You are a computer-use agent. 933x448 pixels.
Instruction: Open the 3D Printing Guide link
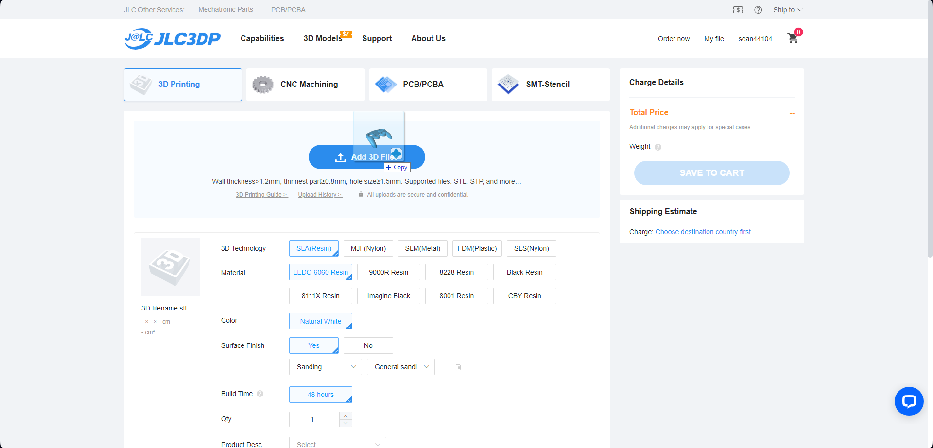click(261, 195)
